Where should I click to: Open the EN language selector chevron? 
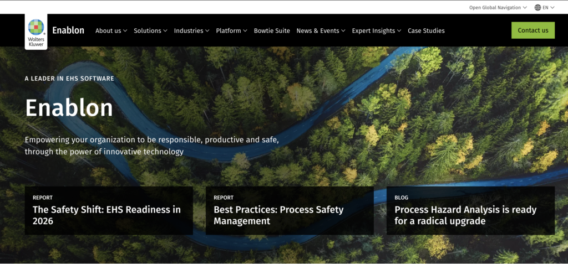tap(552, 8)
